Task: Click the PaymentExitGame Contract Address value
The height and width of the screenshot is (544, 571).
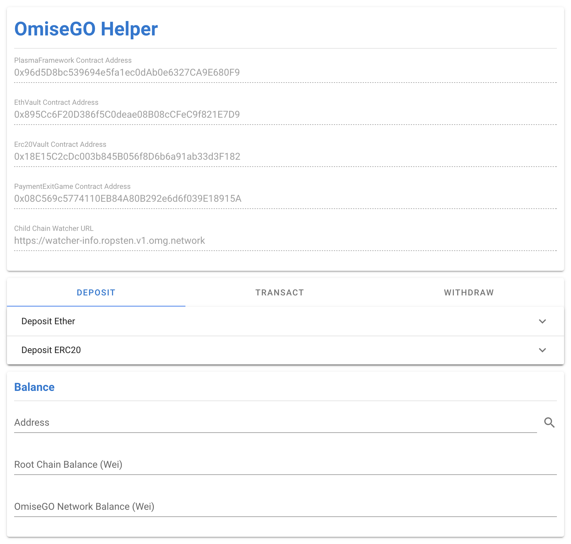Action: tap(128, 198)
